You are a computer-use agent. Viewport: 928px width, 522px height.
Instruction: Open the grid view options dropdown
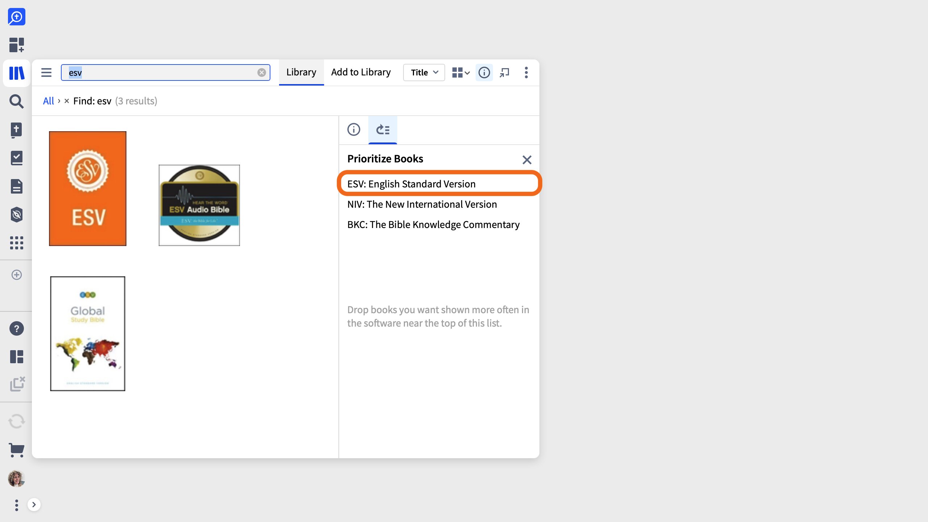[461, 72]
